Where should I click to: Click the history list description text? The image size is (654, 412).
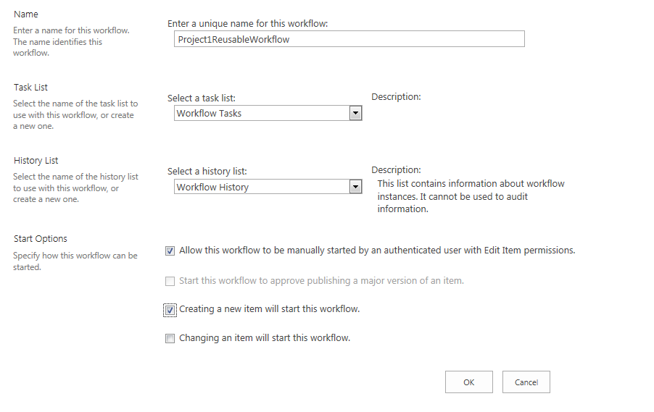click(471, 196)
